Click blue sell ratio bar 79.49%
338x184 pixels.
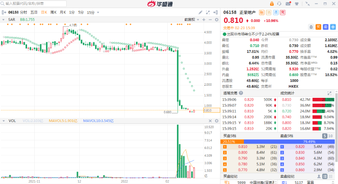pyautogui.click(x=289, y=142)
